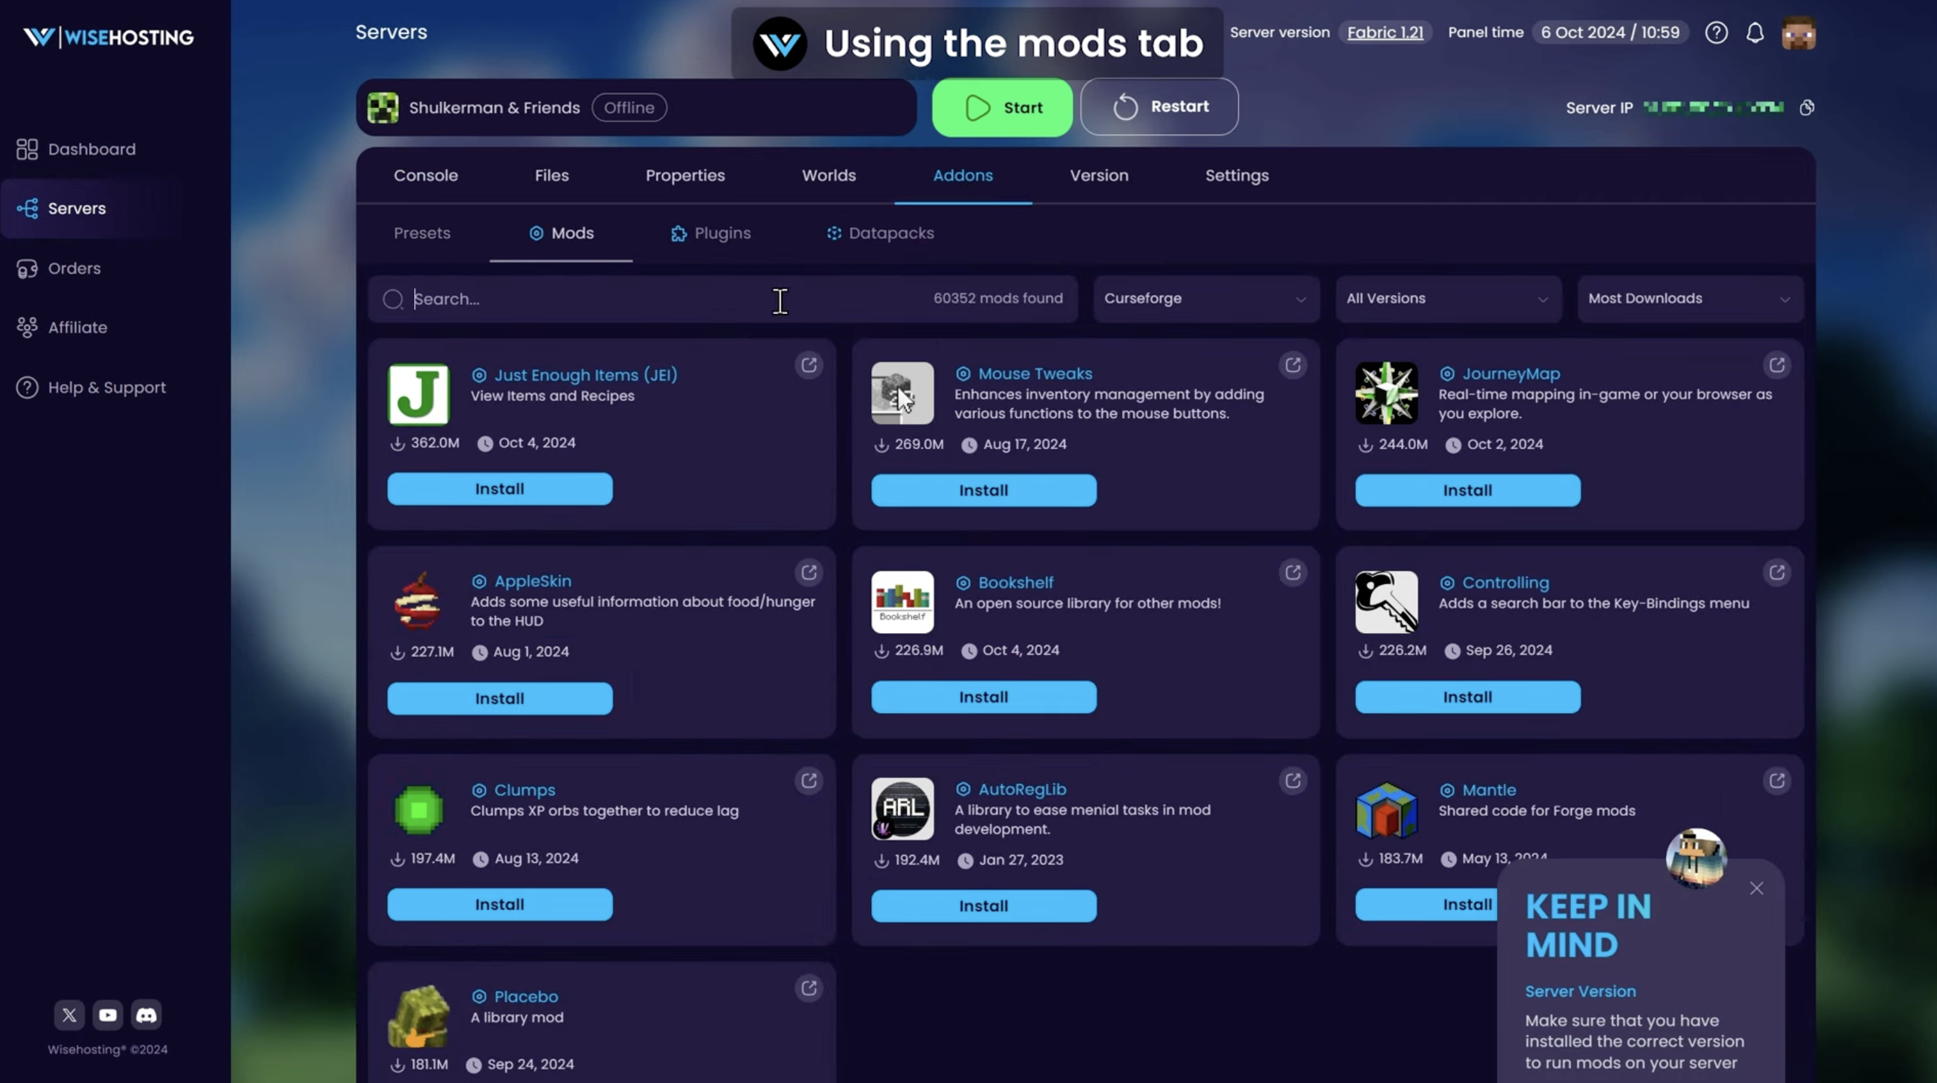Open the Presets sub-tab

point(422,233)
